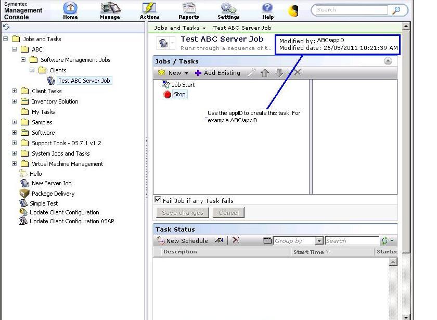Collapse the Clients folder node
Viewport: 437px width, 320px height.
(x=32, y=70)
